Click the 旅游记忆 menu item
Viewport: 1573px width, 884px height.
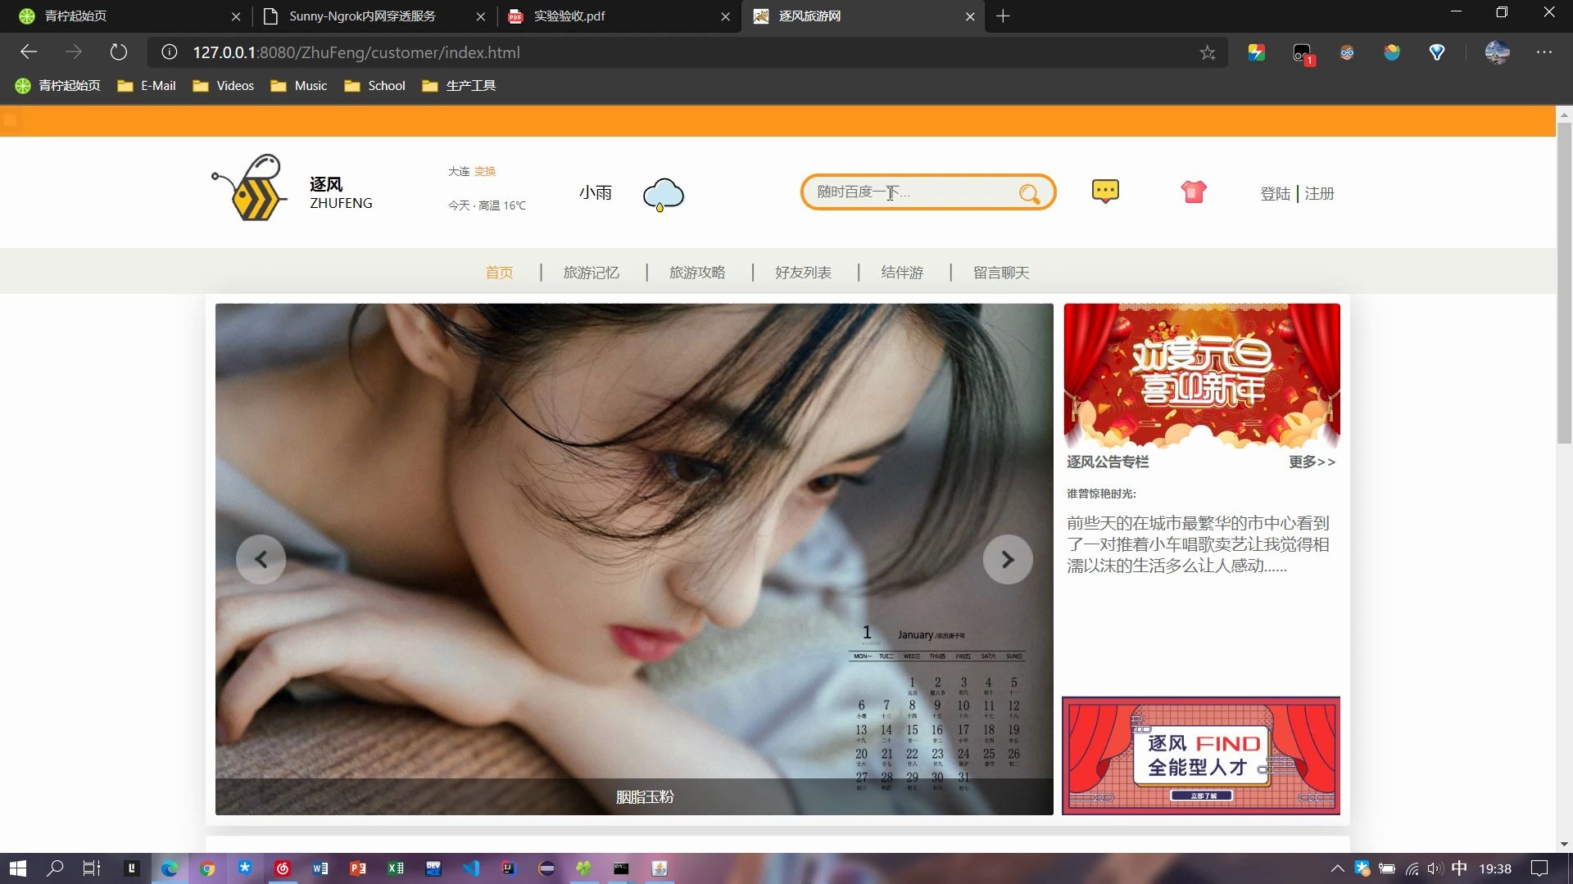click(x=590, y=273)
